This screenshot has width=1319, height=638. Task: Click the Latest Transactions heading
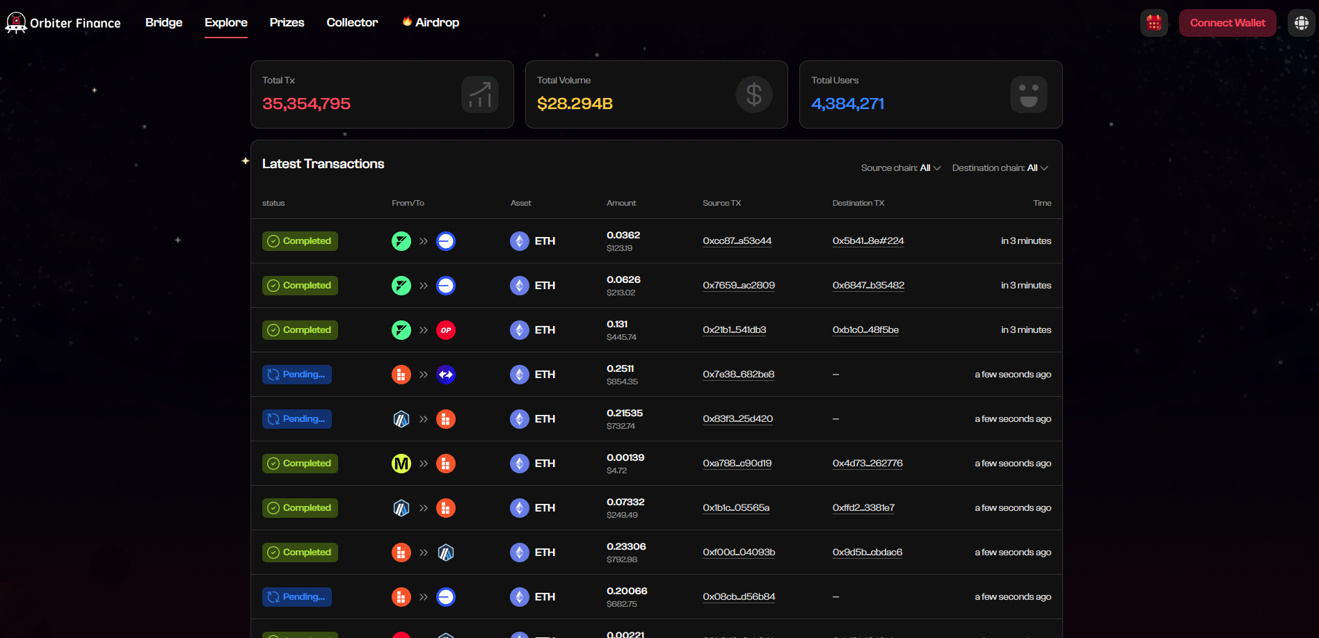(x=323, y=164)
